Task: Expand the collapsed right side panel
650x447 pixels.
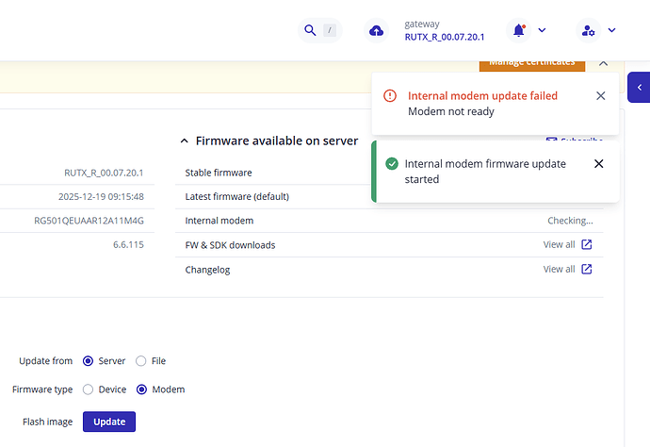Action: click(639, 87)
